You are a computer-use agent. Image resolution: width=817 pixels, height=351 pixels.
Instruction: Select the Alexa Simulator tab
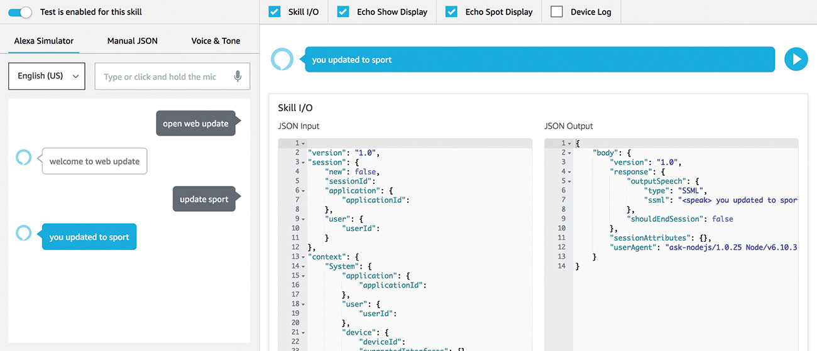[x=44, y=41]
